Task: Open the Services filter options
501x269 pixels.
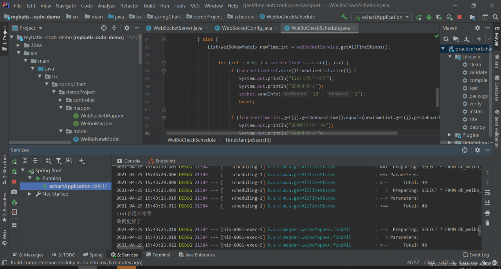Action: [59, 161]
